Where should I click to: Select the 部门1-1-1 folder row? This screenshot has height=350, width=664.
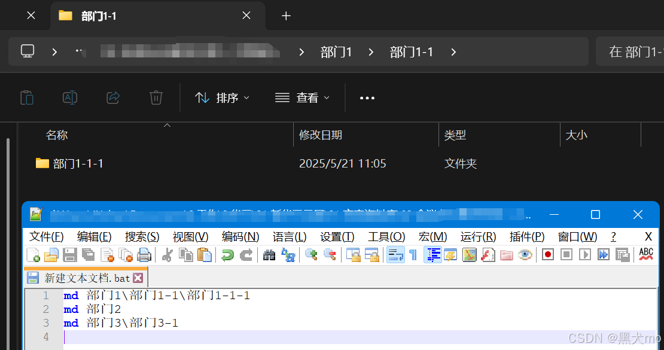[256, 163]
